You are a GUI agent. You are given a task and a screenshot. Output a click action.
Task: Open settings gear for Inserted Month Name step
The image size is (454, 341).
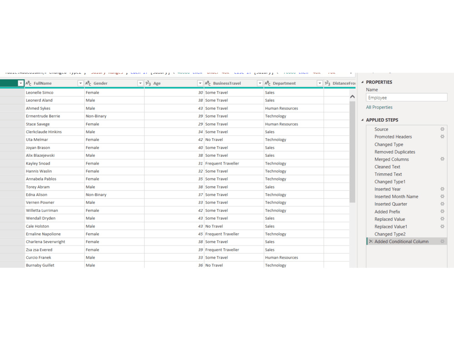click(x=442, y=196)
